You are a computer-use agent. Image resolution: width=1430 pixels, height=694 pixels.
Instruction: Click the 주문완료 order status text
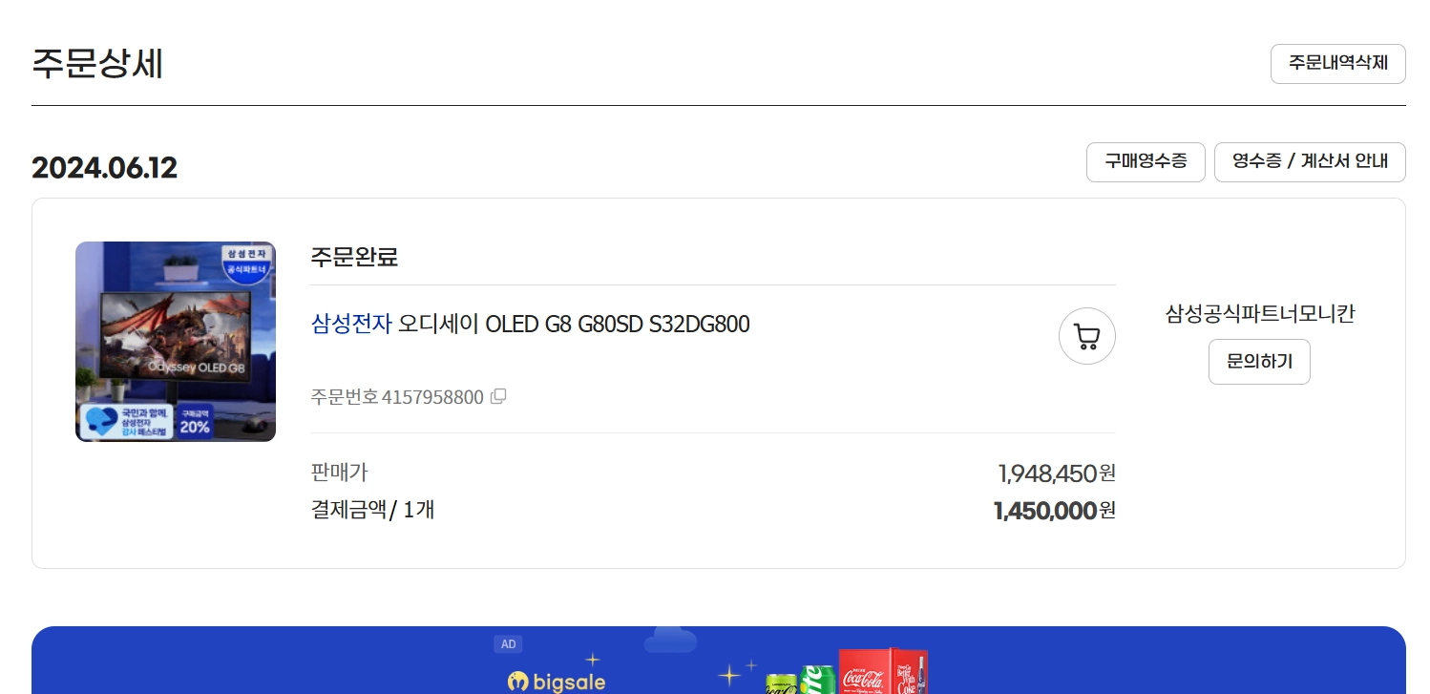[x=354, y=257]
